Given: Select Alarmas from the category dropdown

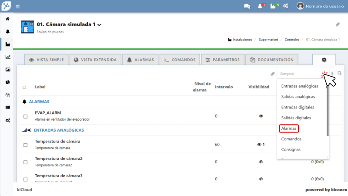Looking at the screenshot, I should [289, 128].
